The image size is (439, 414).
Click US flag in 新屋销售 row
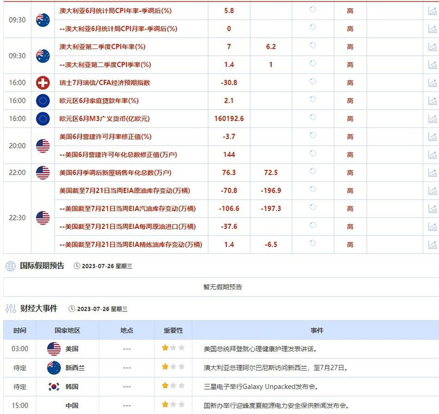43,172
